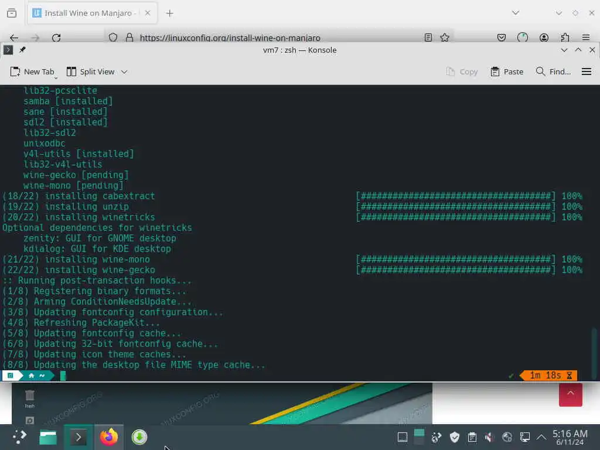The image size is (600, 450).
Task: Click the cabextract installation progress bar
Action: tap(455, 196)
